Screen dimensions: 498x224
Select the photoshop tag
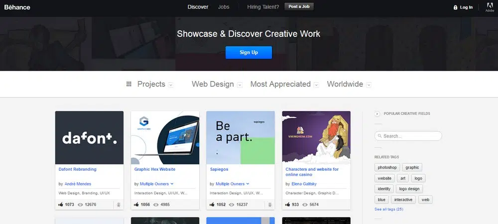click(x=387, y=167)
